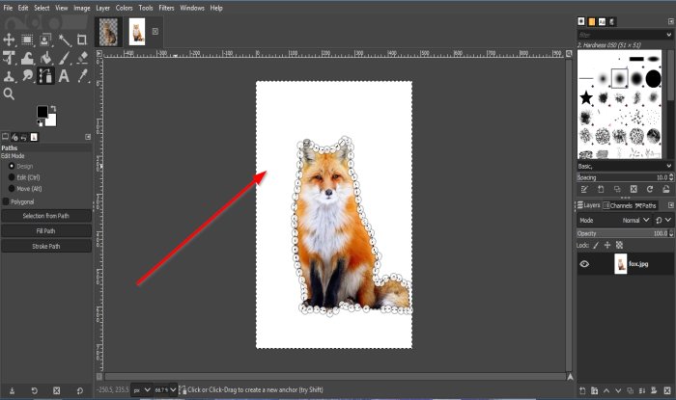This screenshot has height=400, width=676.
Task: Select Move (Alt) edit mode
Action: click(12, 188)
